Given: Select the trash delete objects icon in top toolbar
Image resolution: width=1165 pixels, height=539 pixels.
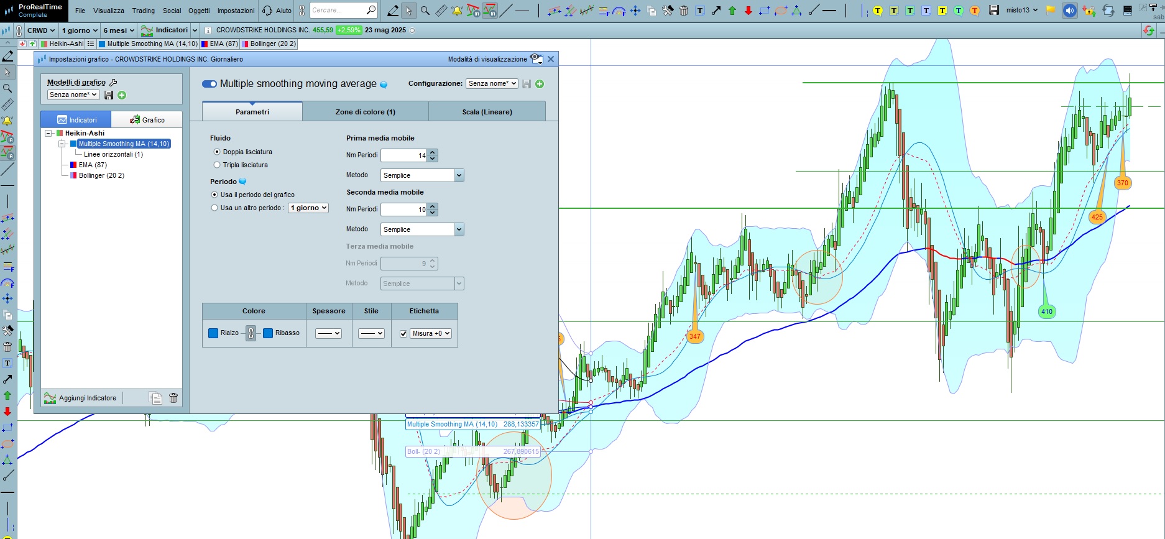Looking at the screenshot, I should pyautogui.click(x=684, y=11).
